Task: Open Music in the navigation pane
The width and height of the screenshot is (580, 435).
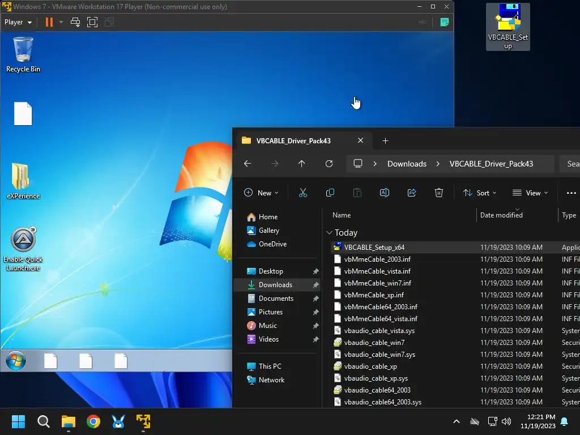Action: 268,326
